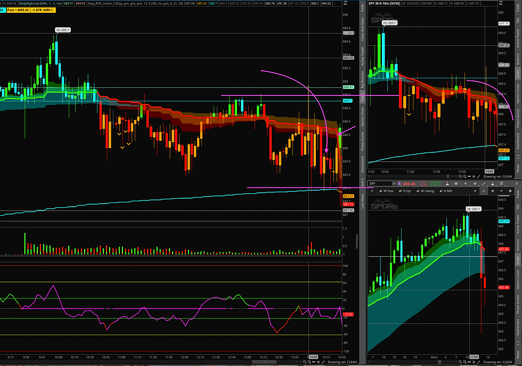522x366 pixels.
Task: Click the Puts < $685.42 yellow label
Action: (31, 10)
